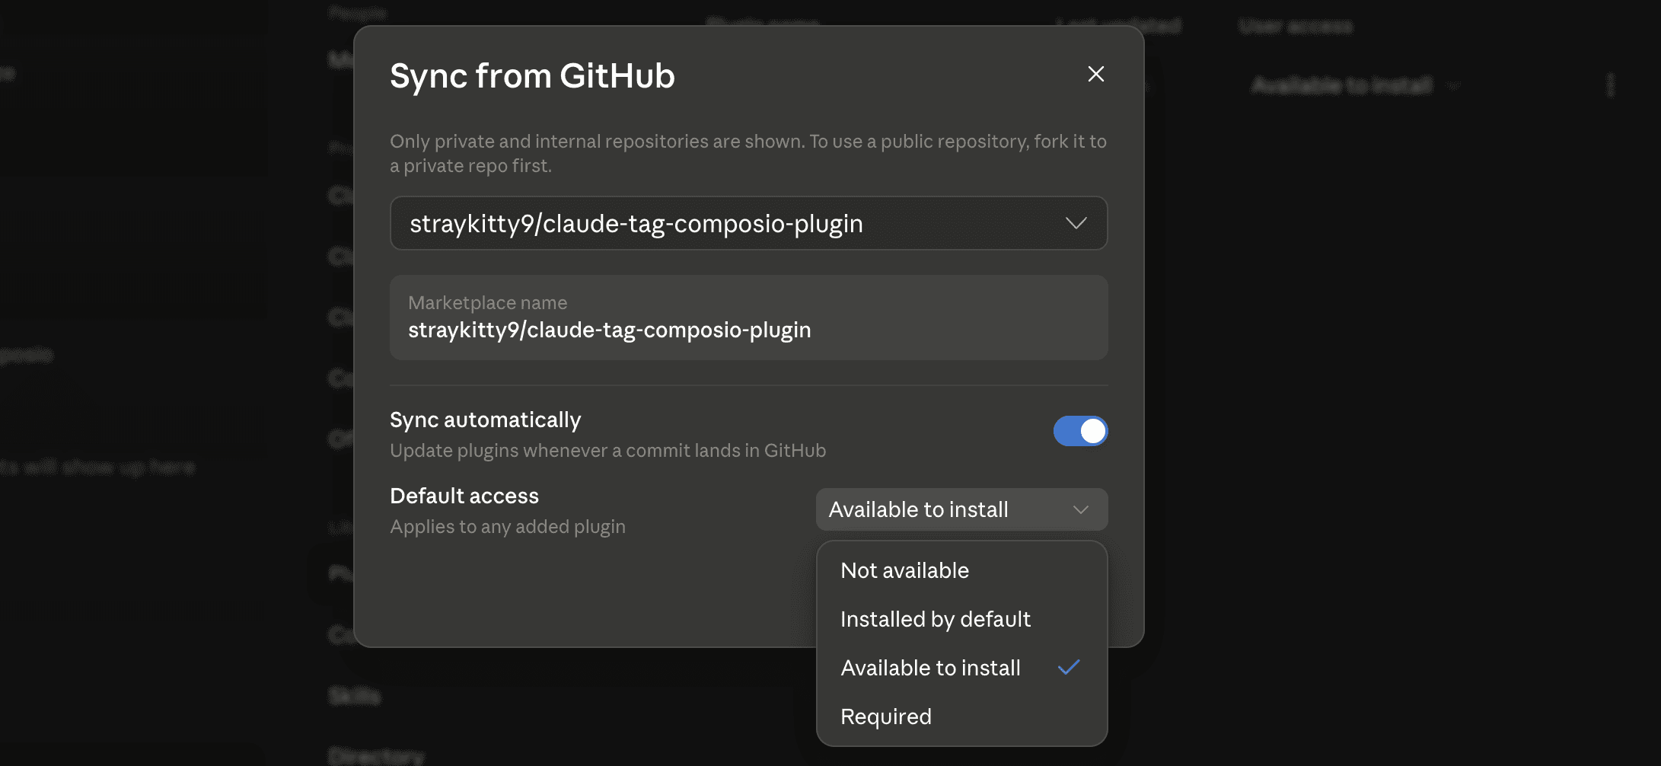Click the blurred Directory sidebar item

pyautogui.click(x=377, y=756)
